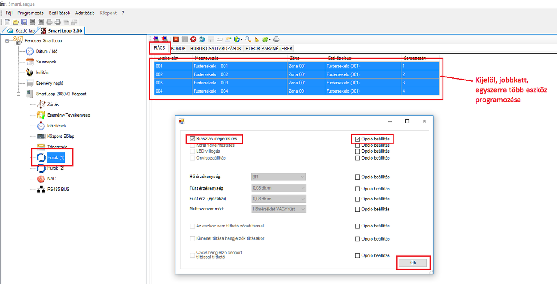This screenshot has width=557, height=284.
Task: Collapse the SmartLoop 2080/G Központ node
Action: click(x=19, y=94)
